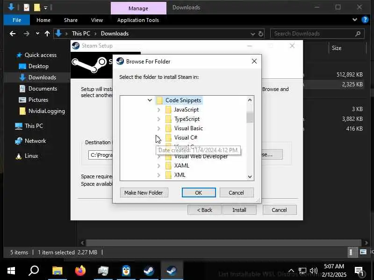Click the new folder icon in title bar
The image size is (374, 280).
click(37, 7)
